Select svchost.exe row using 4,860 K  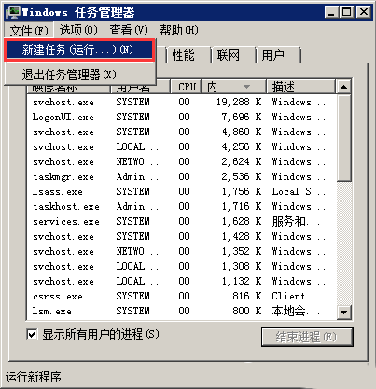[x=182, y=132]
